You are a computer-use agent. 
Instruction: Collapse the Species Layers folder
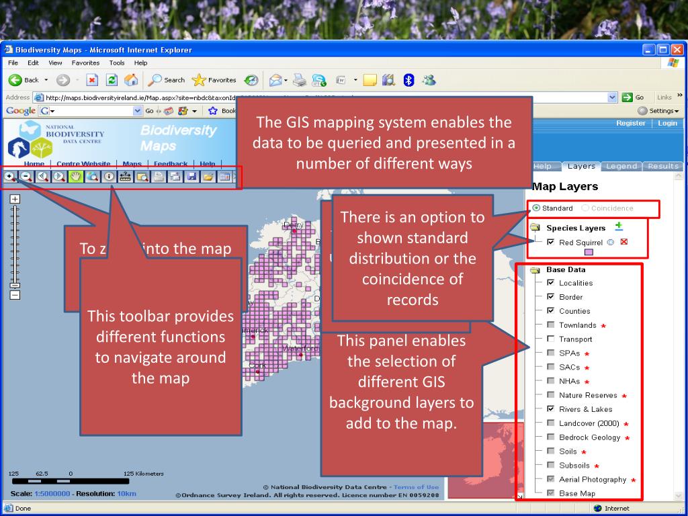535,227
